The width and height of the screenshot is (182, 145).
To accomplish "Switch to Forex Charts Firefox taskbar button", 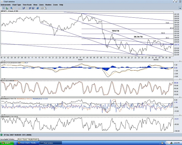I will tap(28, 143).
